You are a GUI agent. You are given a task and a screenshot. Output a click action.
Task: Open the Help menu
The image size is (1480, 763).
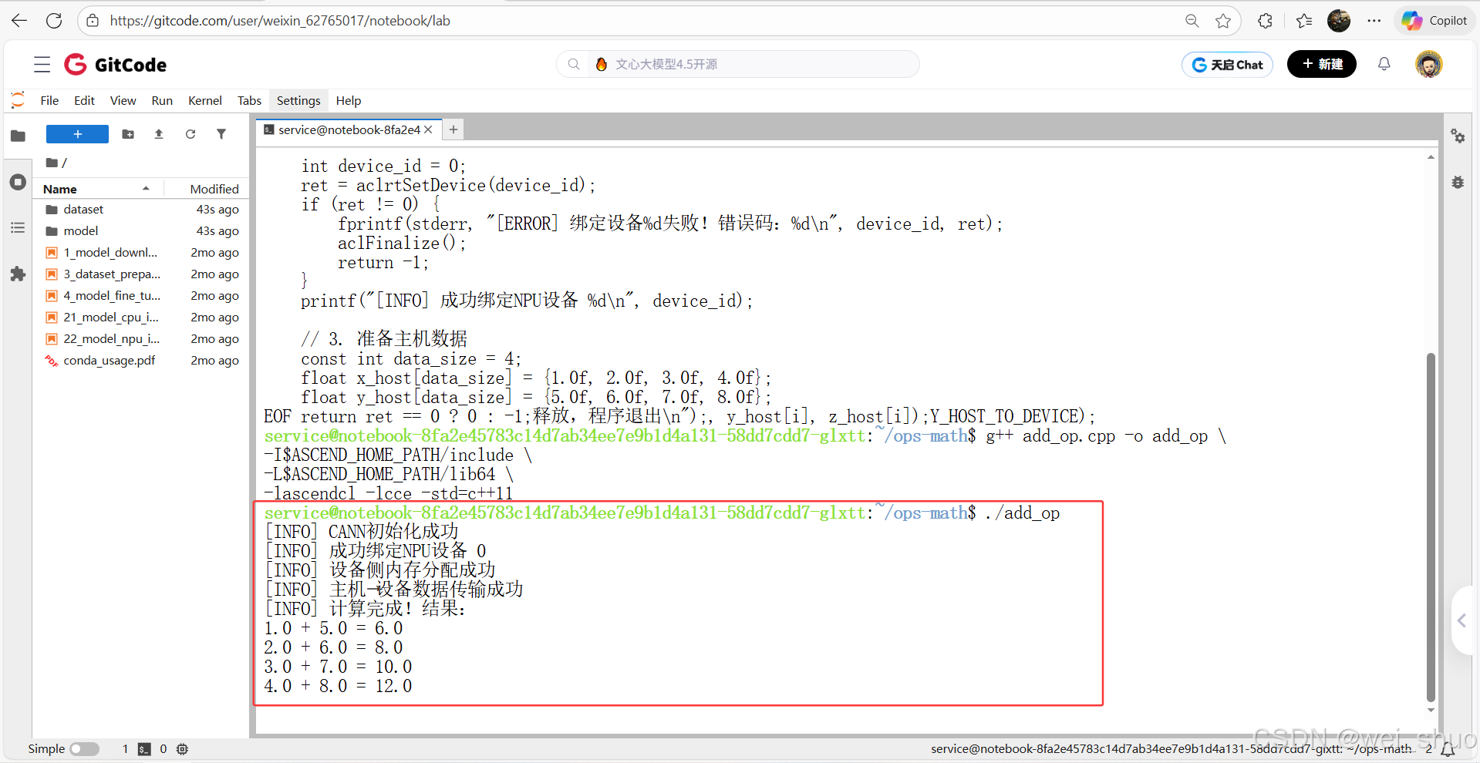coord(349,100)
